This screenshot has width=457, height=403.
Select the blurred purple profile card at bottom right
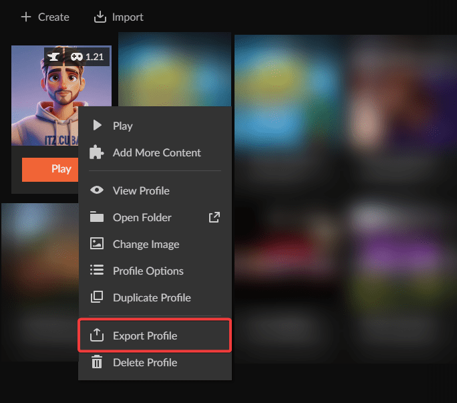(401, 267)
